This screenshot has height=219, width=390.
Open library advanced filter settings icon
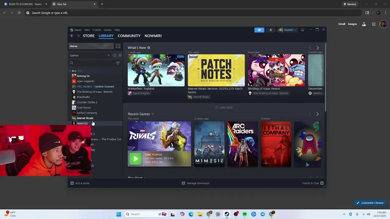point(118,63)
